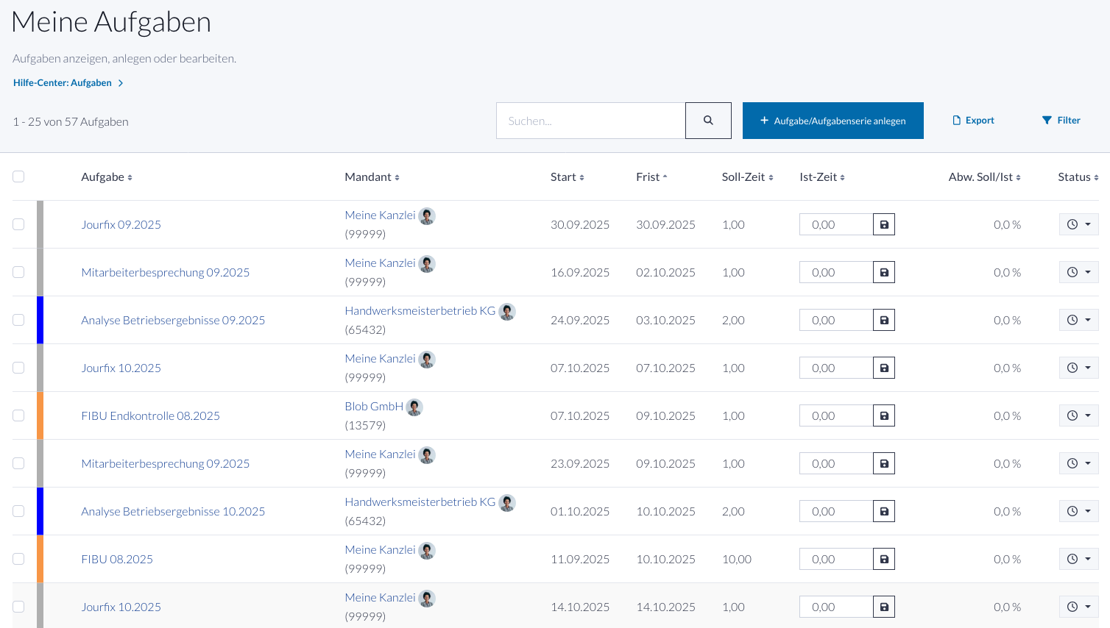Click Aufgabe/Aufgabenserie anlegen button
Screen dimensions: 1110x628
(833, 121)
